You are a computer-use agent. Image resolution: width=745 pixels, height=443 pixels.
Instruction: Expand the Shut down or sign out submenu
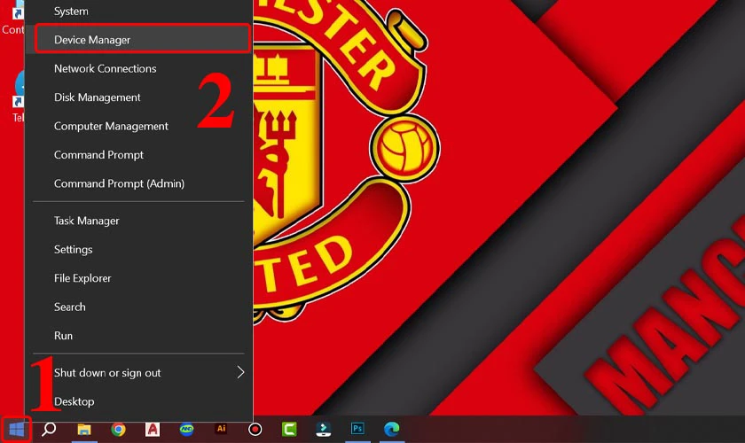[x=138, y=373]
